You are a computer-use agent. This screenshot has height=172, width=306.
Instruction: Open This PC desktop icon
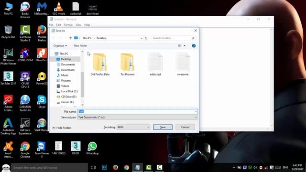(8, 9)
